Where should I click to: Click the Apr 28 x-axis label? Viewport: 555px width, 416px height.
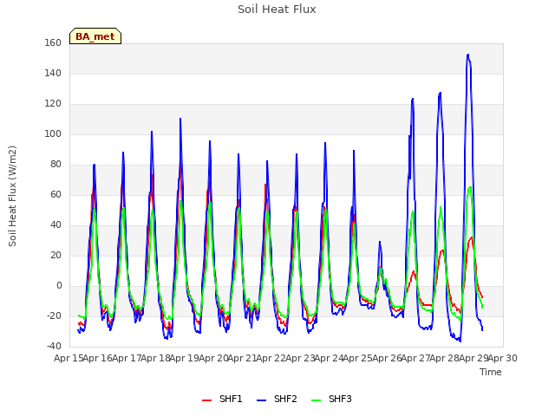(445, 358)
